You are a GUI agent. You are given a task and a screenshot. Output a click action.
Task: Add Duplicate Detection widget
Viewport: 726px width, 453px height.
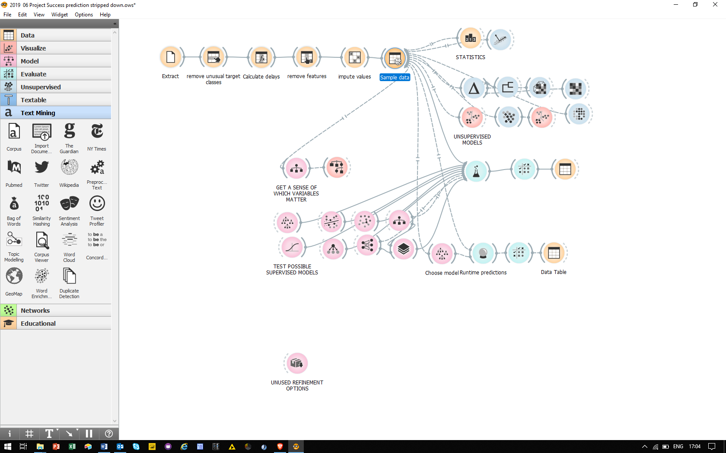(x=69, y=283)
